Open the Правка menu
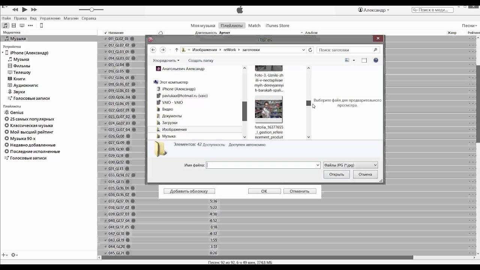480x270 pixels. click(20, 18)
